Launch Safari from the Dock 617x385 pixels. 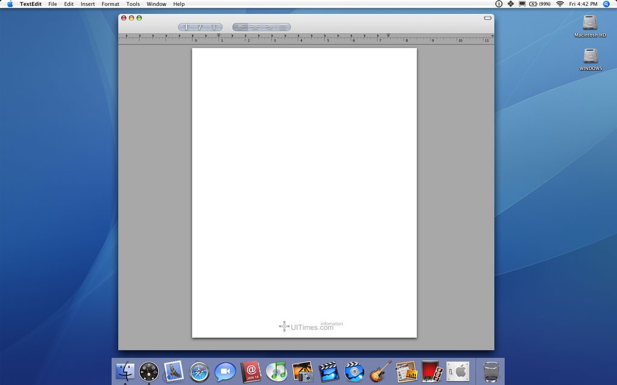click(199, 372)
